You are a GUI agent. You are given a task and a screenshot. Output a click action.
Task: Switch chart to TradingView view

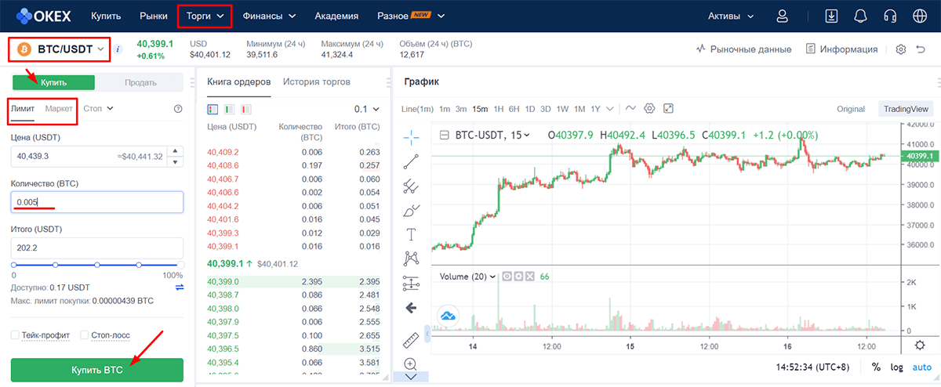coord(906,109)
